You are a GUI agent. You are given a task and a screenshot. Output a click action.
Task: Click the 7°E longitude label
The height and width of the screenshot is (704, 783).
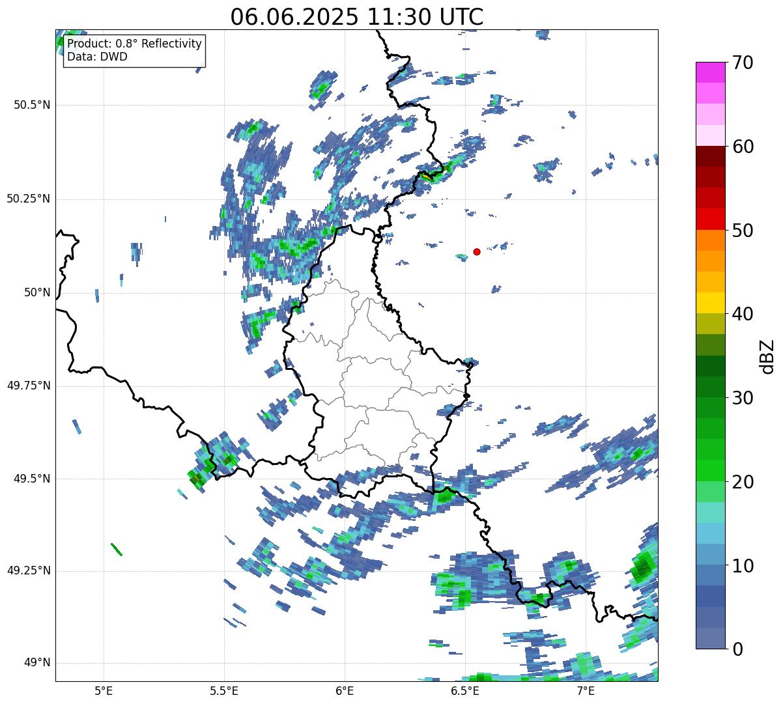click(x=586, y=690)
